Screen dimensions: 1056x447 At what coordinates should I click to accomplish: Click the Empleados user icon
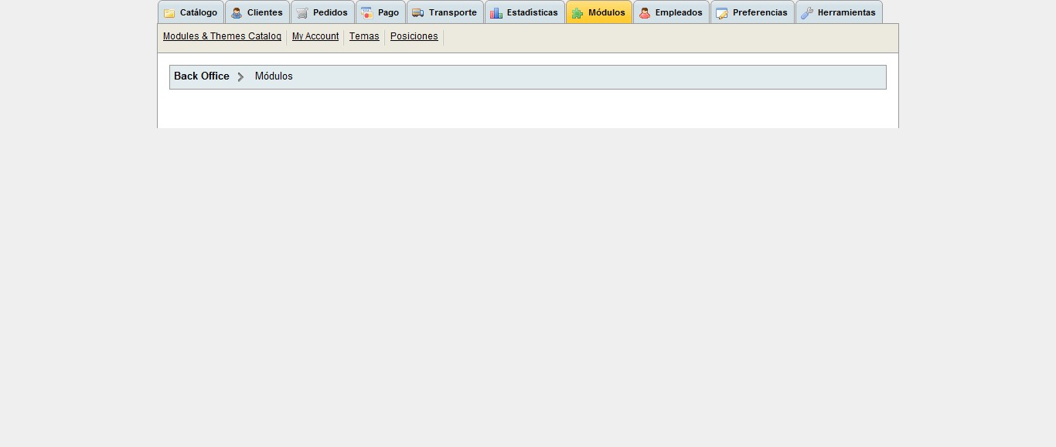coord(645,13)
